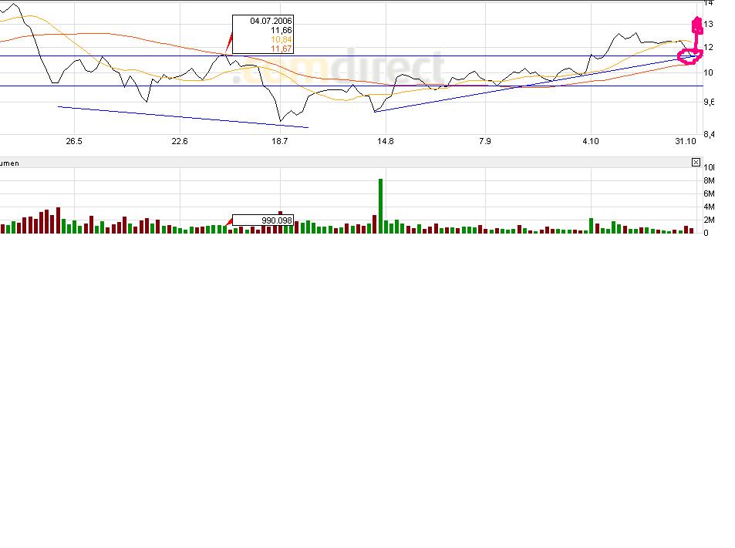
Task: Click the volume panel header labeled 'umen'
Action: tap(10, 163)
